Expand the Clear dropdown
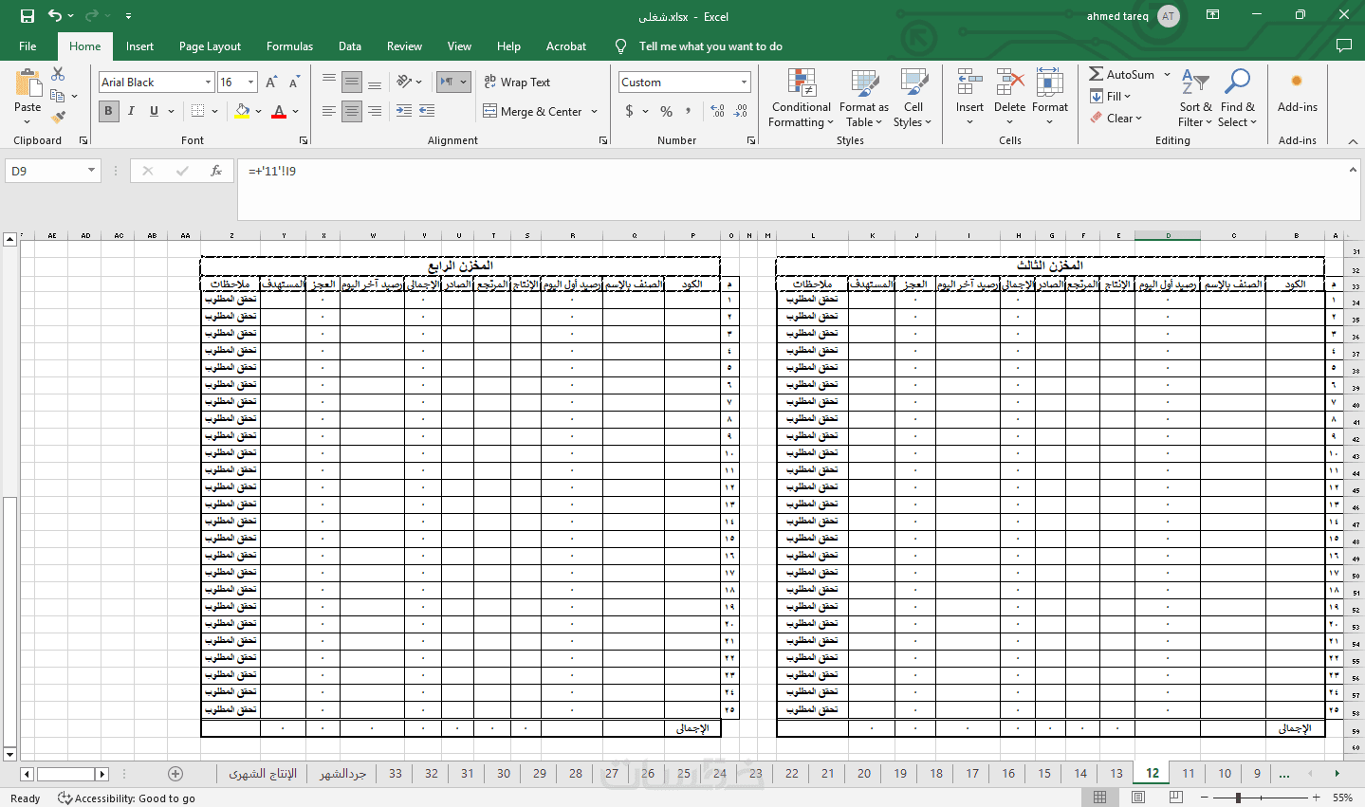The height and width of the screenshot is (807, 1365). pyautogui.click(x=1139, y=118)
